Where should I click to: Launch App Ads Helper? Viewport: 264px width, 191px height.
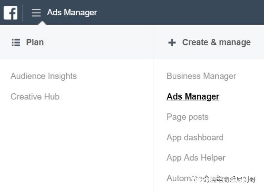pyautogui.click(x=196, y=158)
